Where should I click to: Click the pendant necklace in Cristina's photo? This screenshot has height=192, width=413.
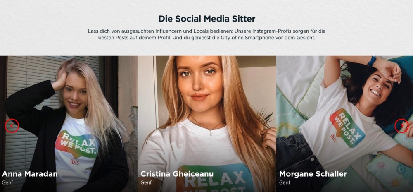(x=211, y=133)
